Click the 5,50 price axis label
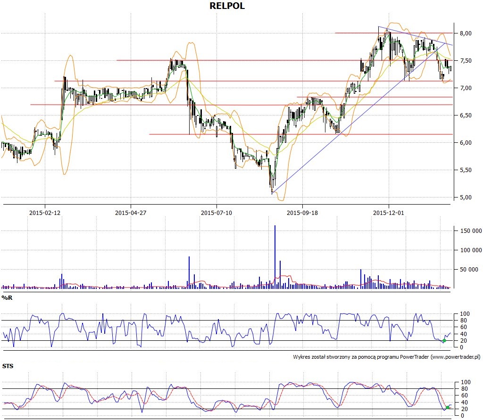Image resolution: width=483 pixels, height=420 pixels. (466, 170)
